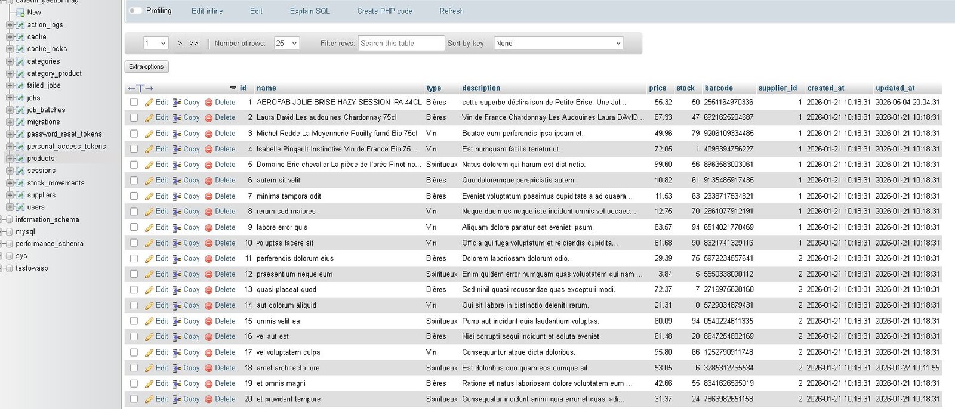The width and height of the screenshot is (955, 409).
Task: Click pencil icon for voluptas facere sit row
Action: (x=149, y=243)
